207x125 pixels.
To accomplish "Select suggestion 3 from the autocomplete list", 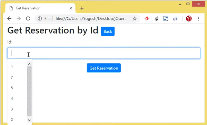I will [x=17, y=109].
